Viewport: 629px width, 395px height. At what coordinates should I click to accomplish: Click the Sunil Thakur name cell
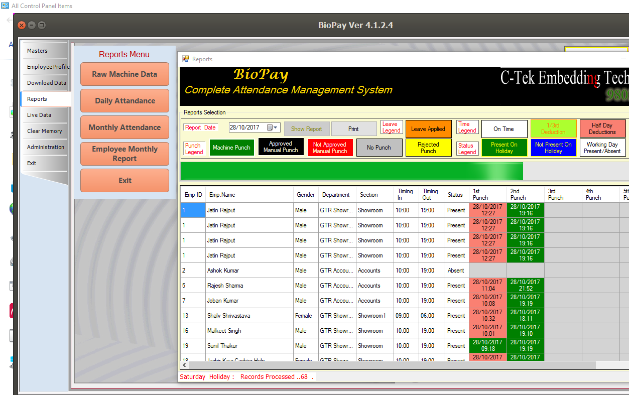(249, 346)
